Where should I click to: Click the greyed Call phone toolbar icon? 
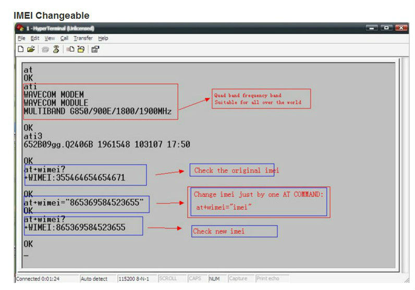click(x=45, y=49)
